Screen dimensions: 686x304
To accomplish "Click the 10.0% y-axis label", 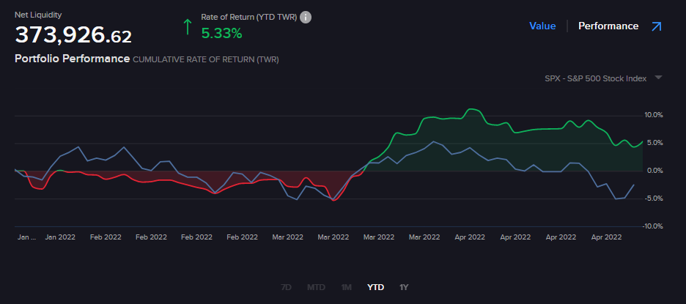I will tap(653, 115).
